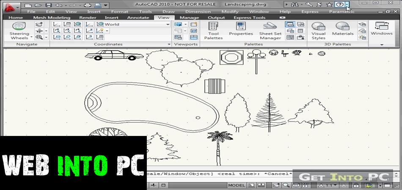Viewport: 402px width, 190px height.
Task: Select the palm tree drawing on the canvas
Action: click(220, 148)
